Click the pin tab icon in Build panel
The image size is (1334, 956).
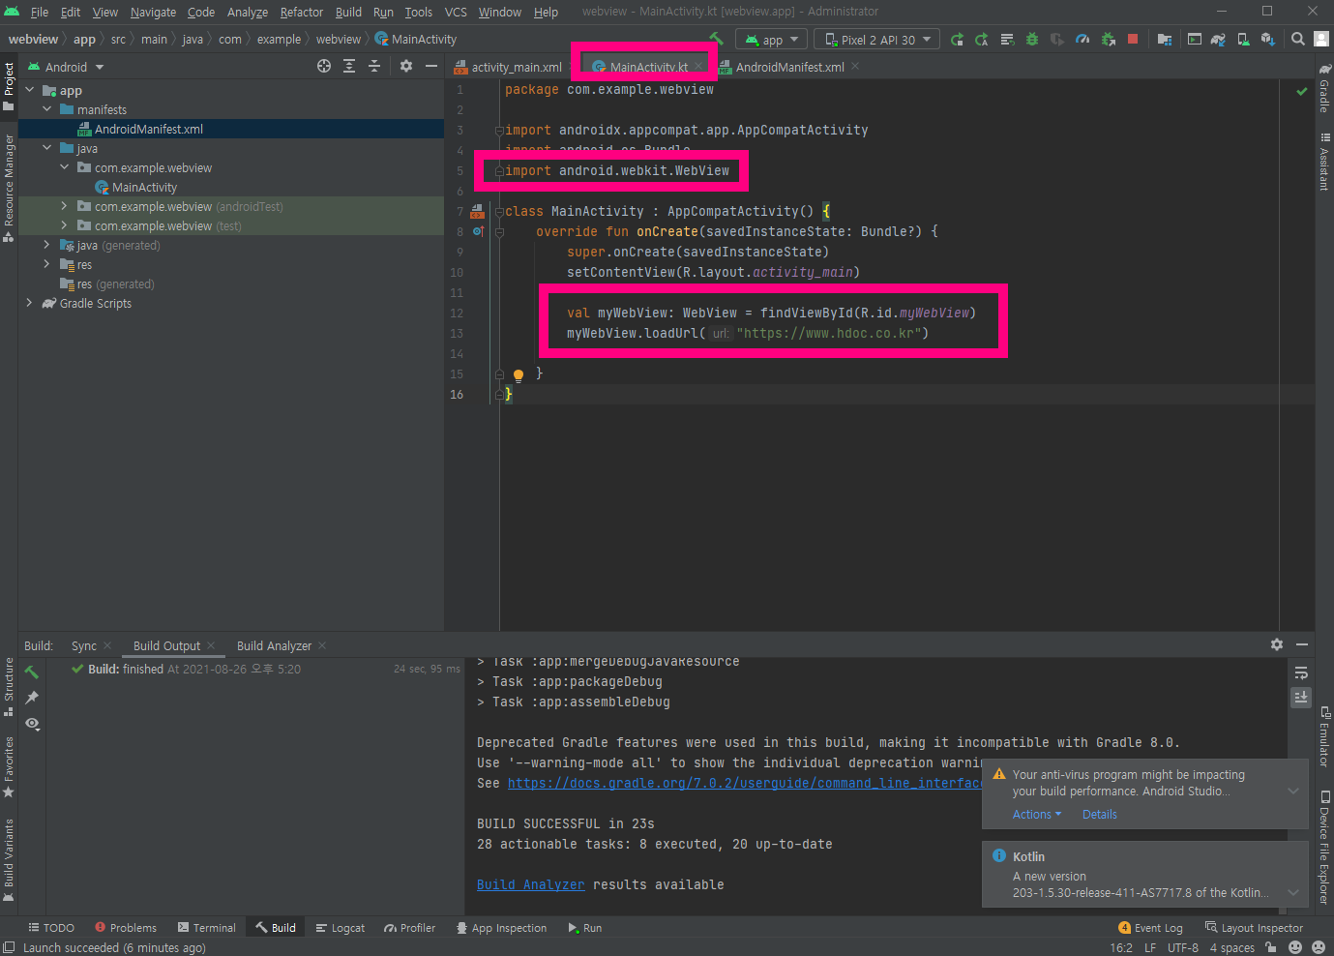tap(33, 698)
